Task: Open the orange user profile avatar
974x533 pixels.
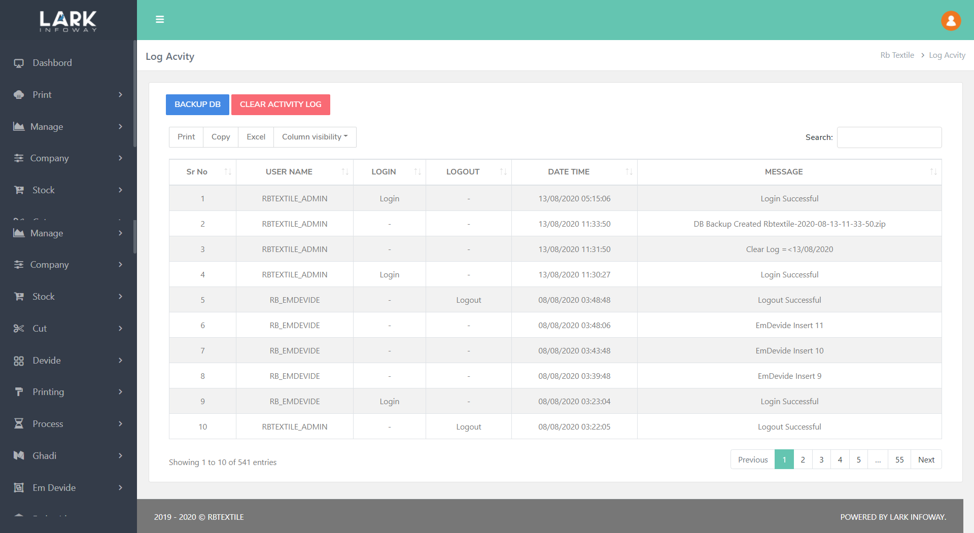Action: [951, 20]
